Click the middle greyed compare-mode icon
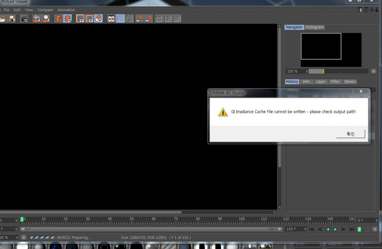The width and height of the screenshot is (382, 249). (168, 18)
